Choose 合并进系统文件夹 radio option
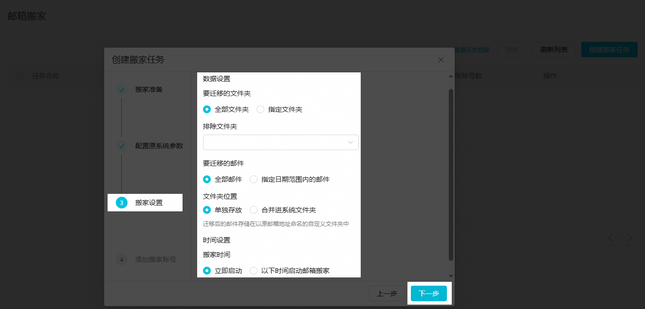This screenshot has height=309, width=645. pos(254,210)
